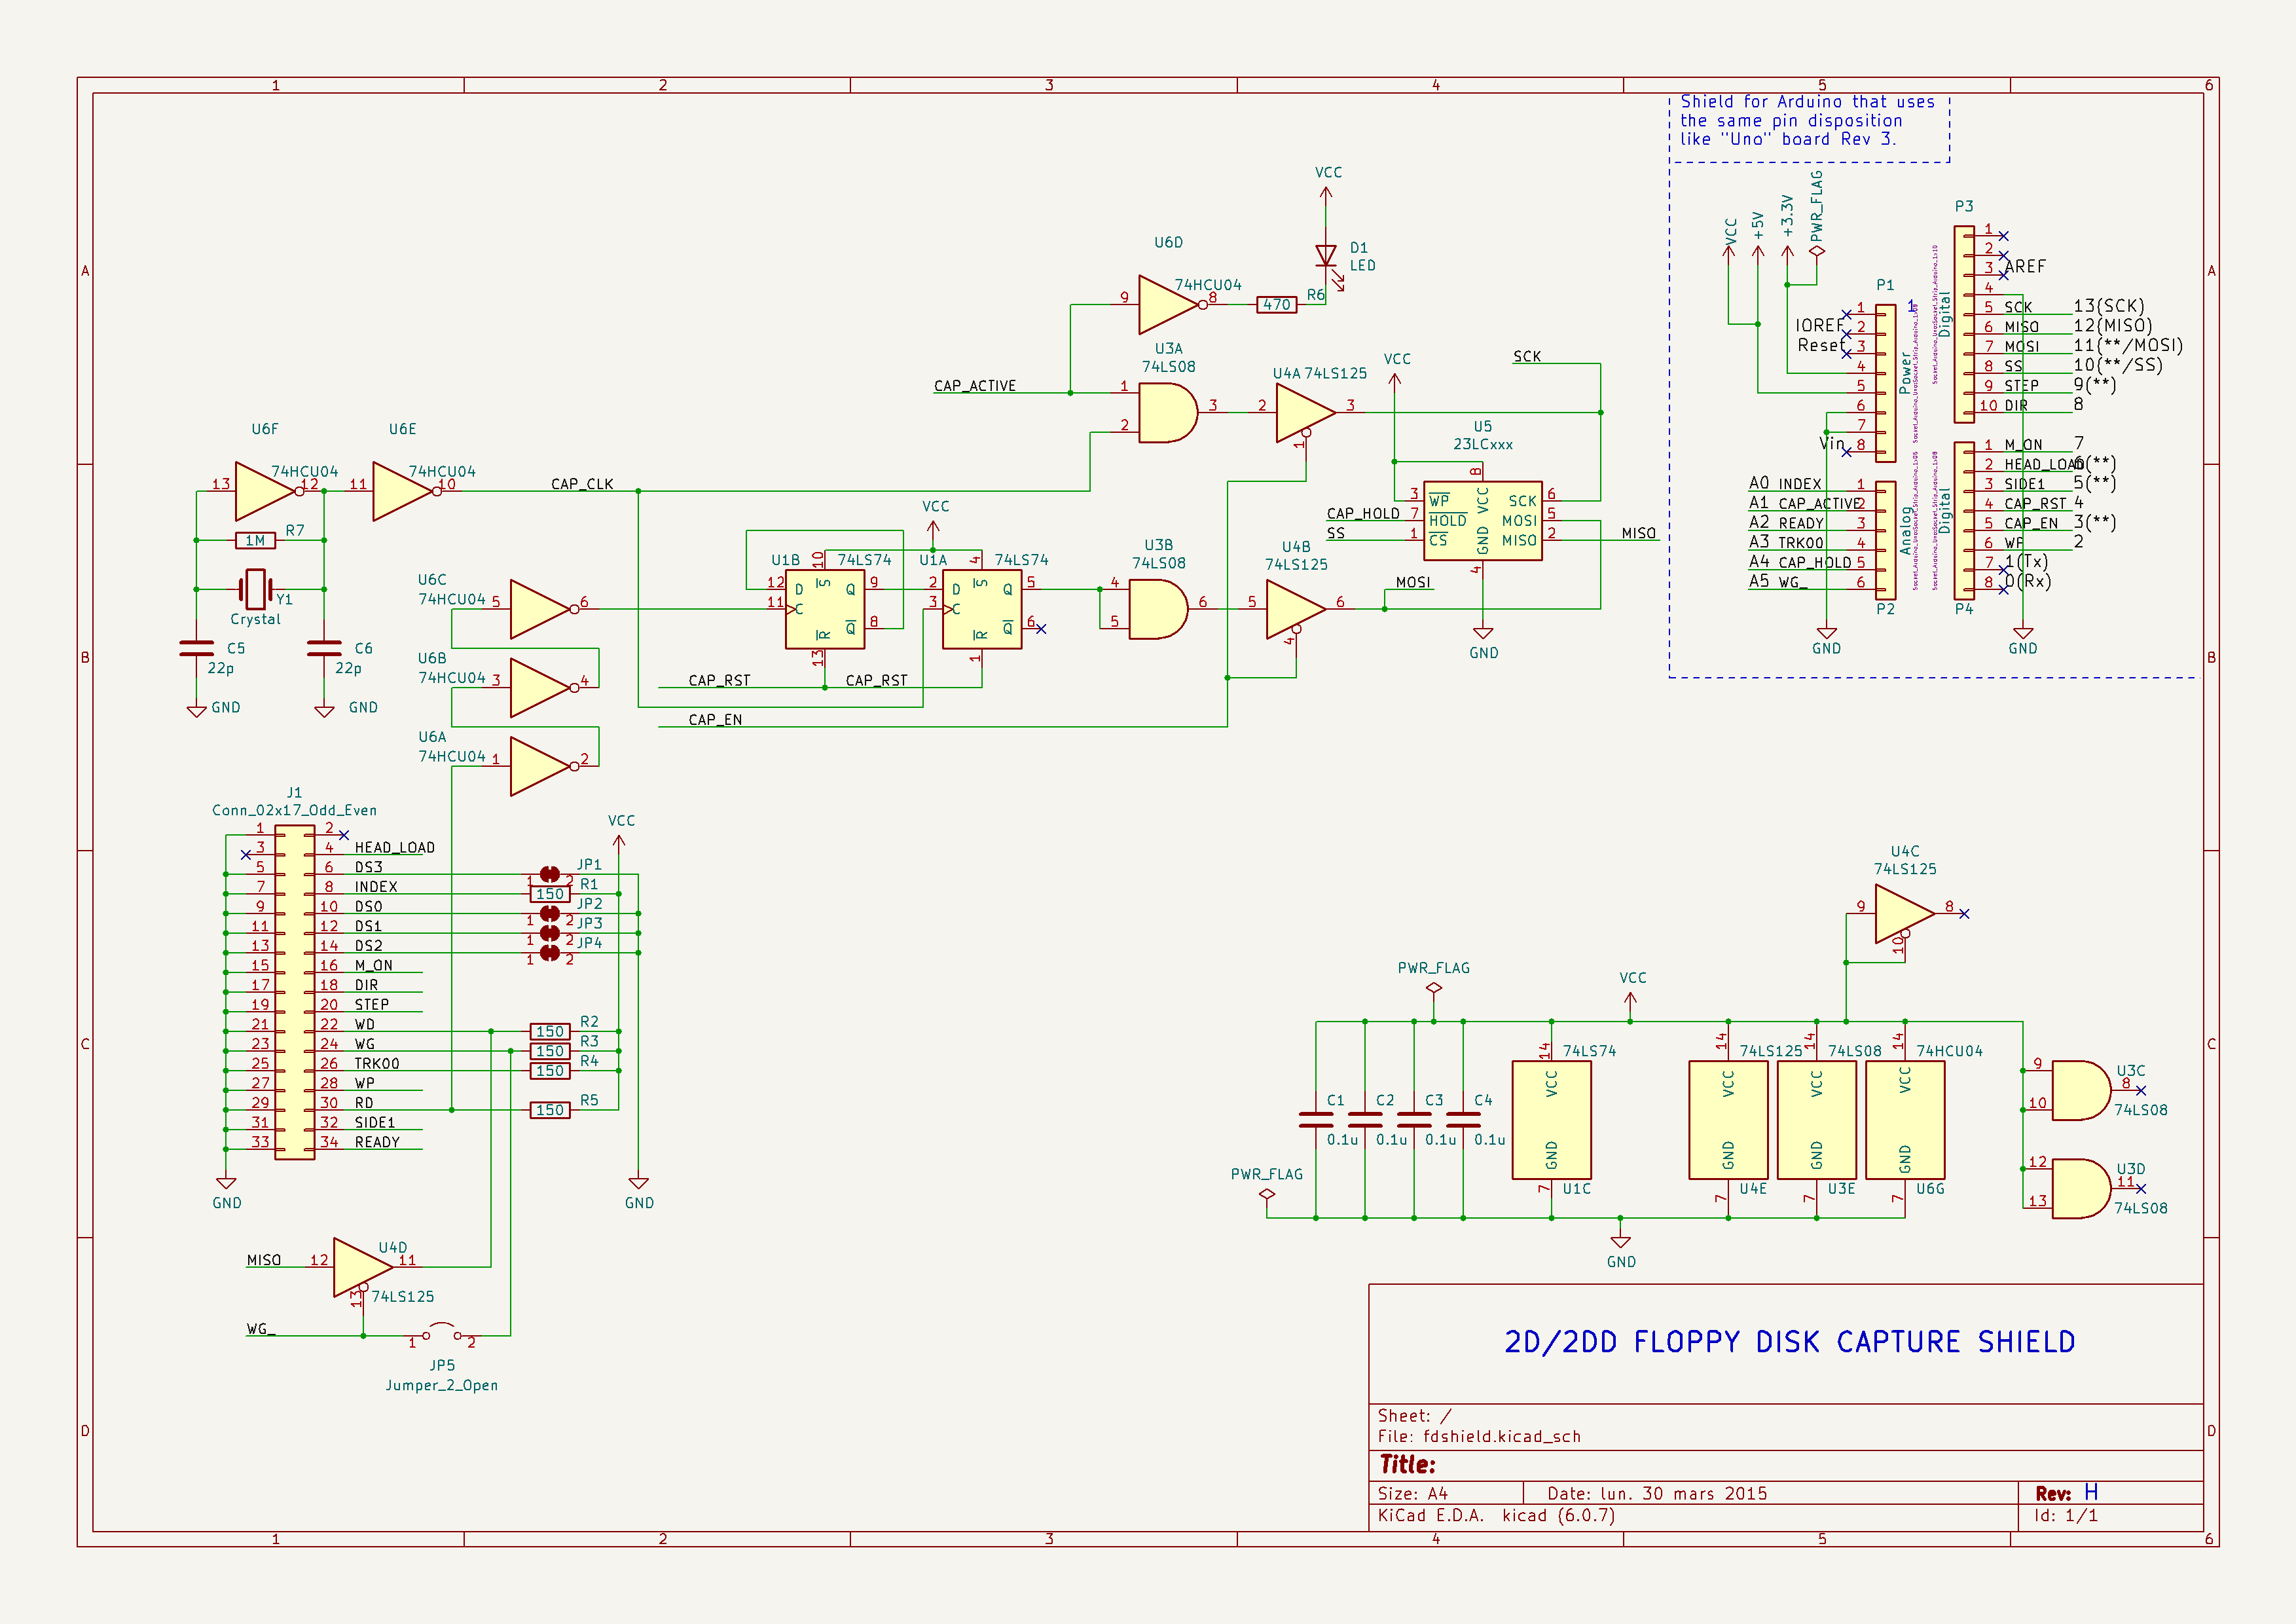Click the U3A 74LS08 AND gate
This screenshot has height=1624, width=2296.
pyautogui.click(x=1165, y=412)
